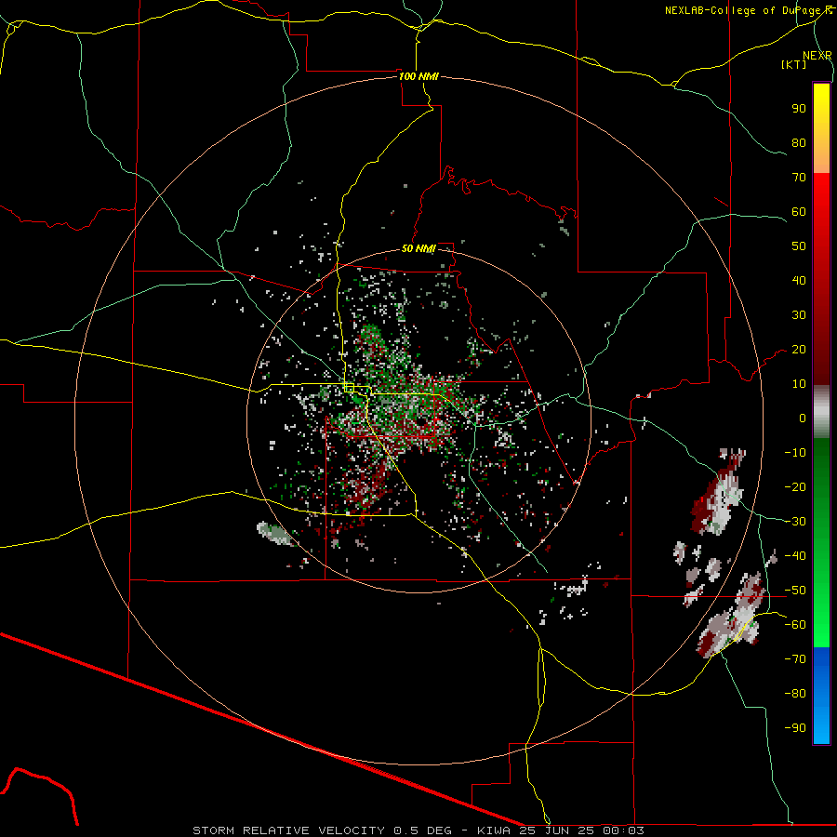
Task: Click the -70 value on velocity scale
Action: (795, 659)
